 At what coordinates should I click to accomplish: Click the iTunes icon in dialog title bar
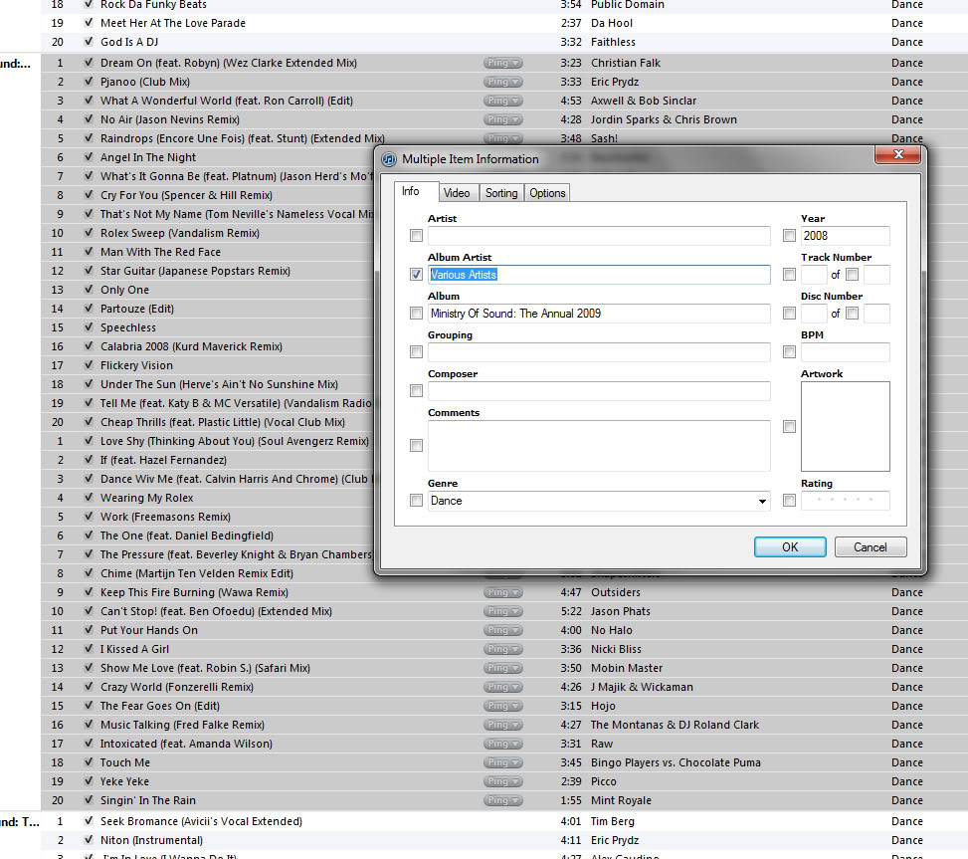pyautogui.click(x=390, y=159)
